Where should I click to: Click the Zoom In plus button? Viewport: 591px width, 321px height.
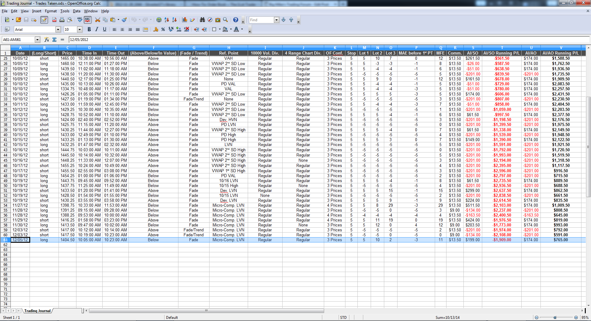point(576,317)
